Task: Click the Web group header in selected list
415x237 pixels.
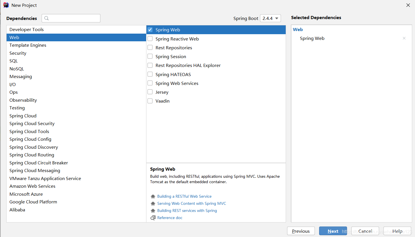Action: (298, 30)
